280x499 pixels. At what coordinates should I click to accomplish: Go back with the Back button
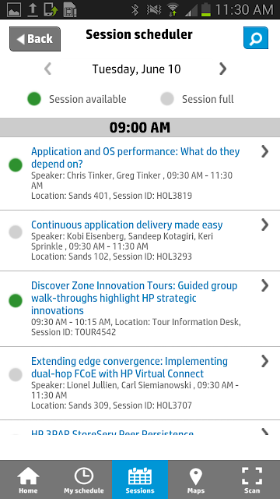point(35,39)
